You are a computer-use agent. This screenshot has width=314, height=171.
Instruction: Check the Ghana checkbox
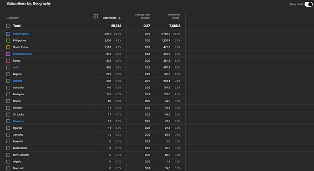click(8, 101)
